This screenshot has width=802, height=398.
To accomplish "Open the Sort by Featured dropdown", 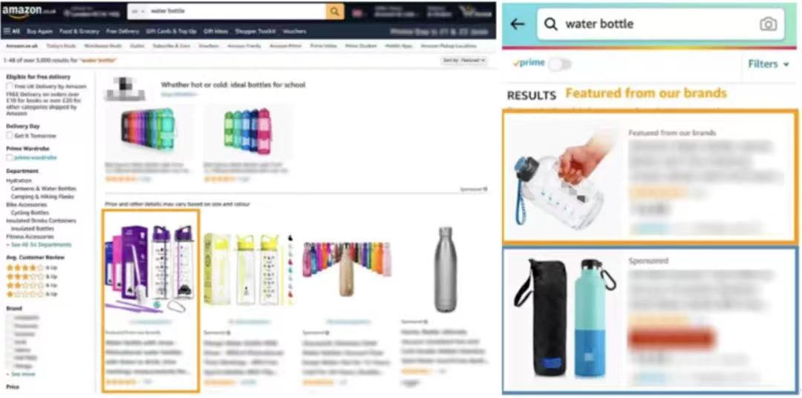I will (x=464, y=60).
